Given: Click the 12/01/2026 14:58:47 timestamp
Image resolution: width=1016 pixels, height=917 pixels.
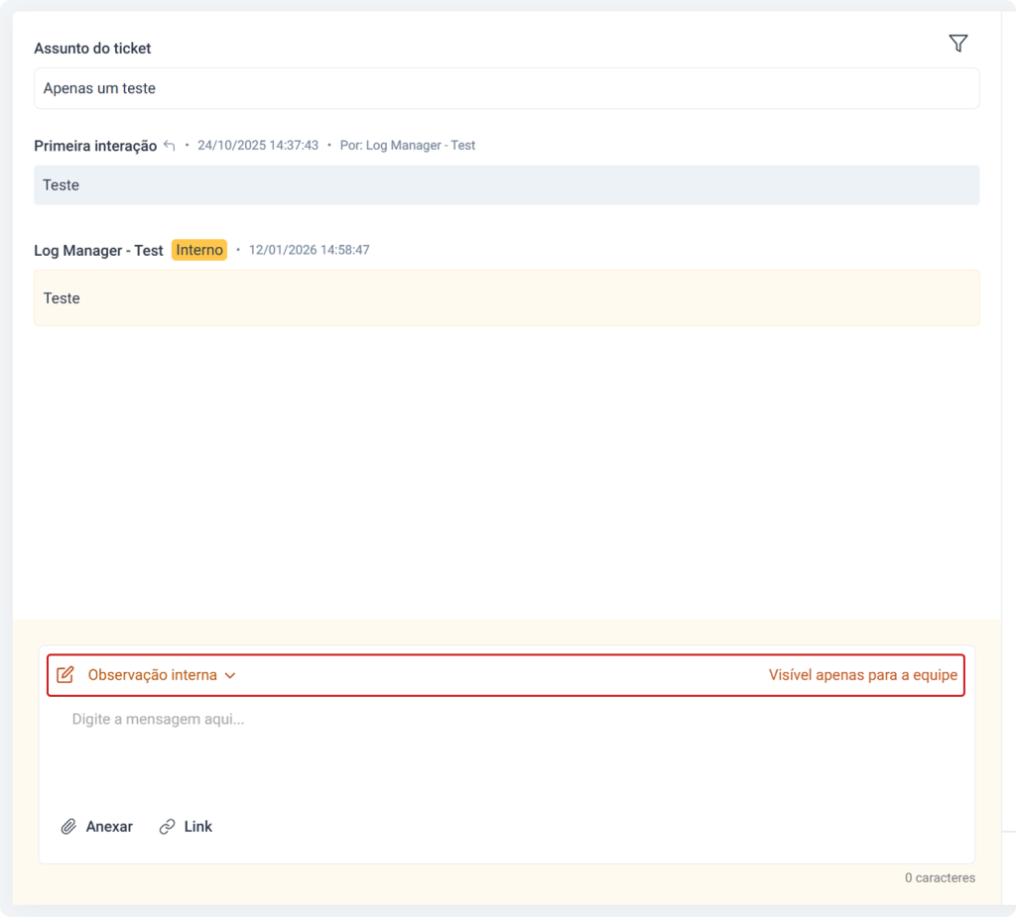Looking at the screenshot, I should tap(309, 250).
